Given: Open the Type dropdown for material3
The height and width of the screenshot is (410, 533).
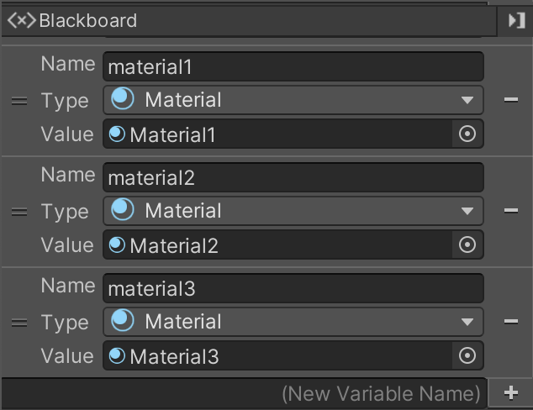Looking at the screenshot, I should coord(293,322).
